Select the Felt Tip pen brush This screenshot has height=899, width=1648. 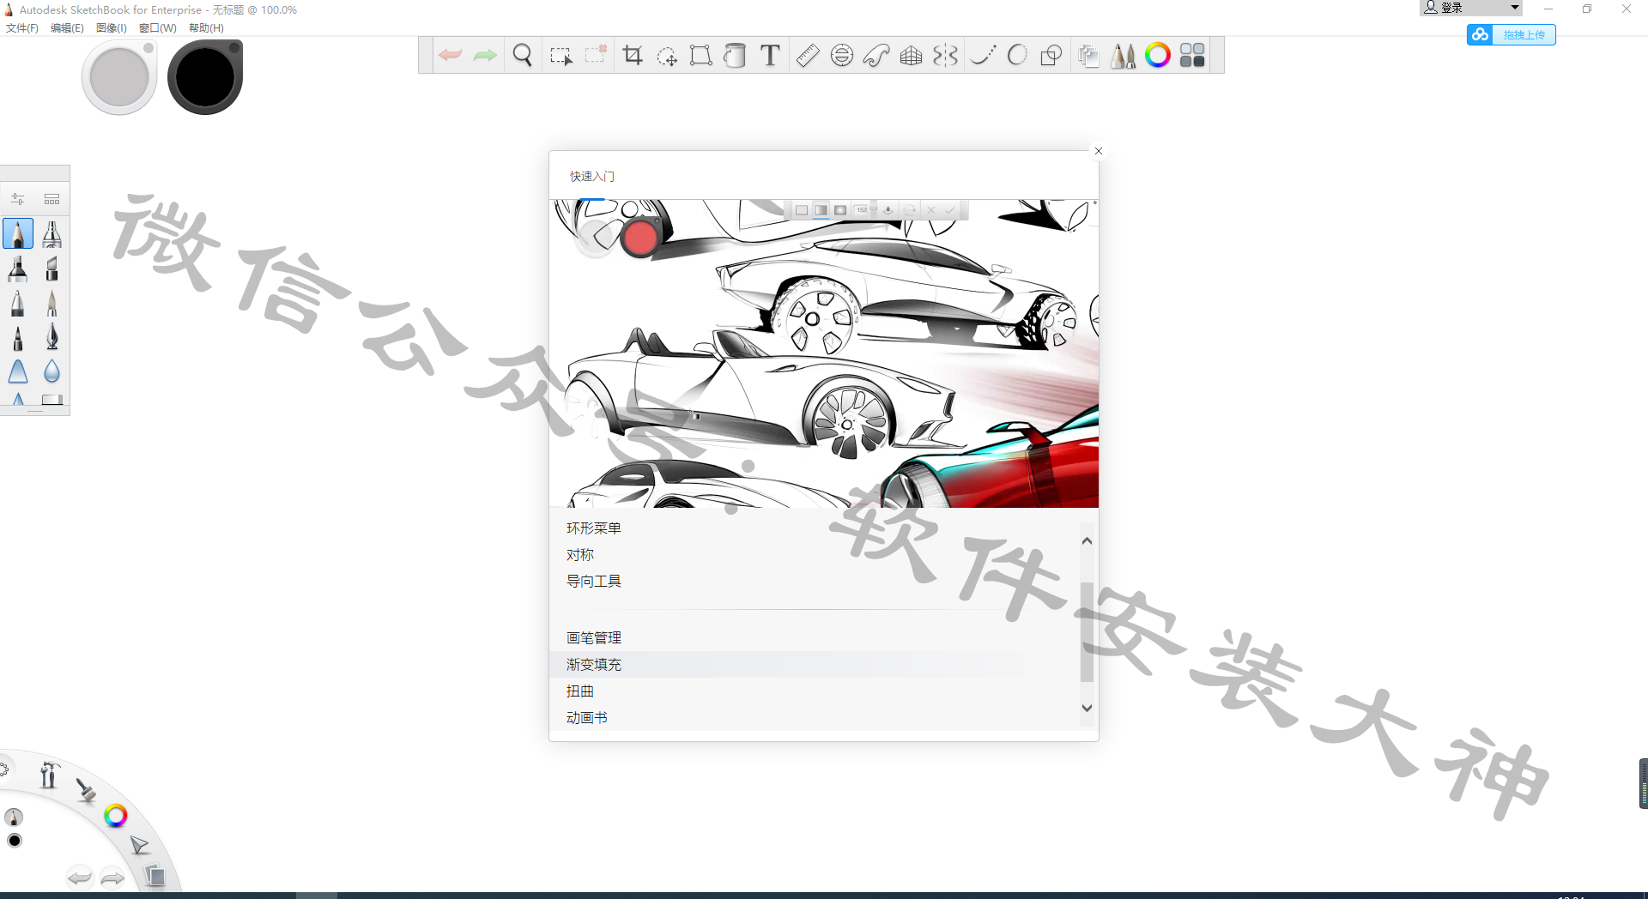pos(18,337)
